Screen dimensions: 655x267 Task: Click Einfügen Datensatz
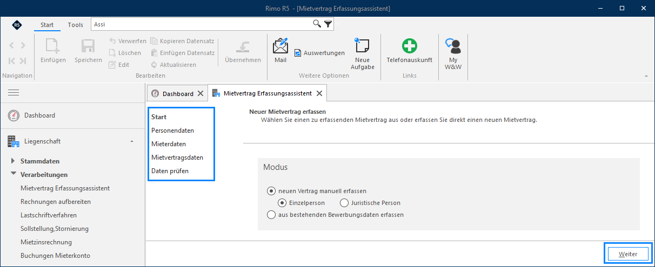[183, 53]
